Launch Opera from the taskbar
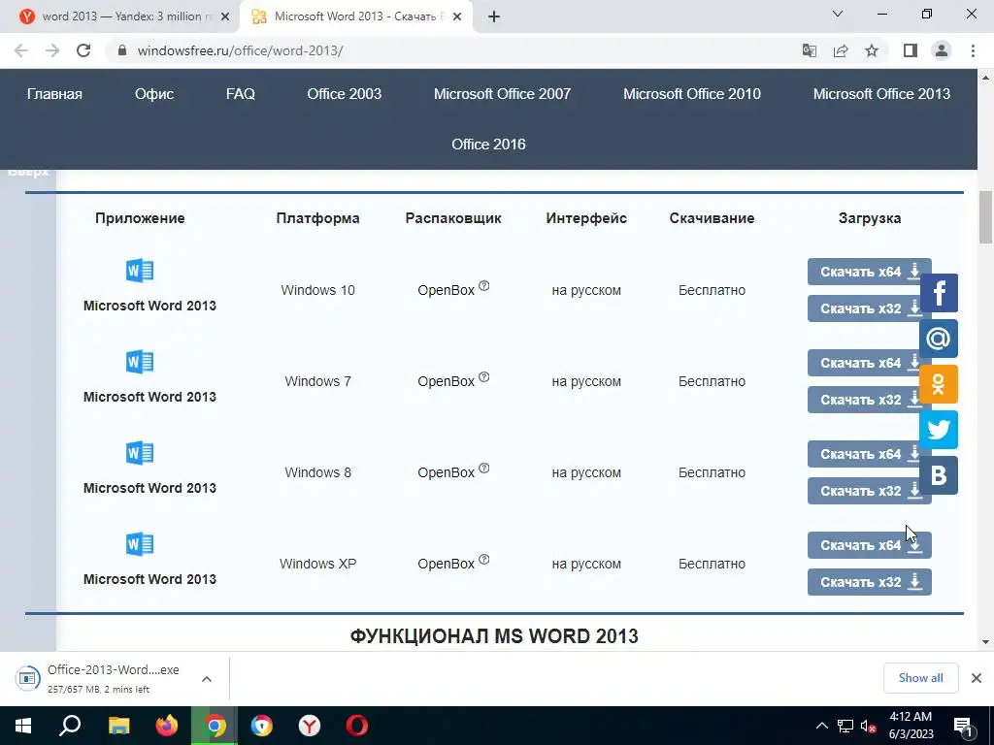 pos(357,726)
